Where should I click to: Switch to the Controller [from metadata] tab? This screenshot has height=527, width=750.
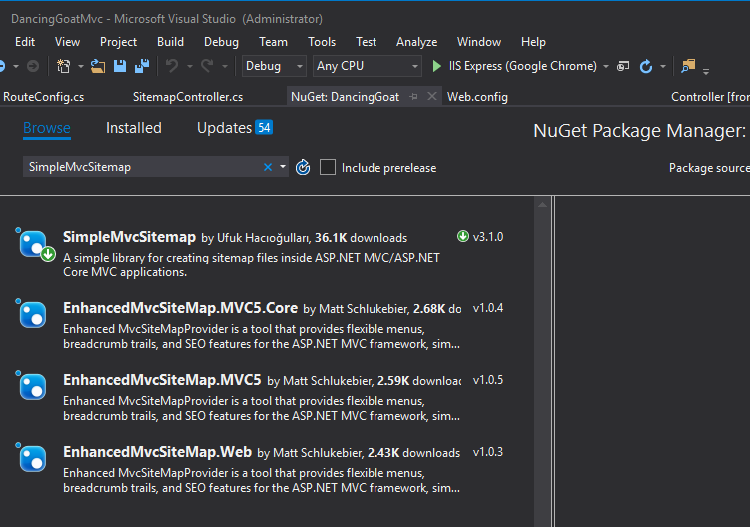710,97
